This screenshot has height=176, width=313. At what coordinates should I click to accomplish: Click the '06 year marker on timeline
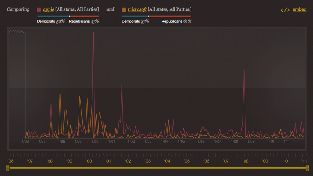206,161
